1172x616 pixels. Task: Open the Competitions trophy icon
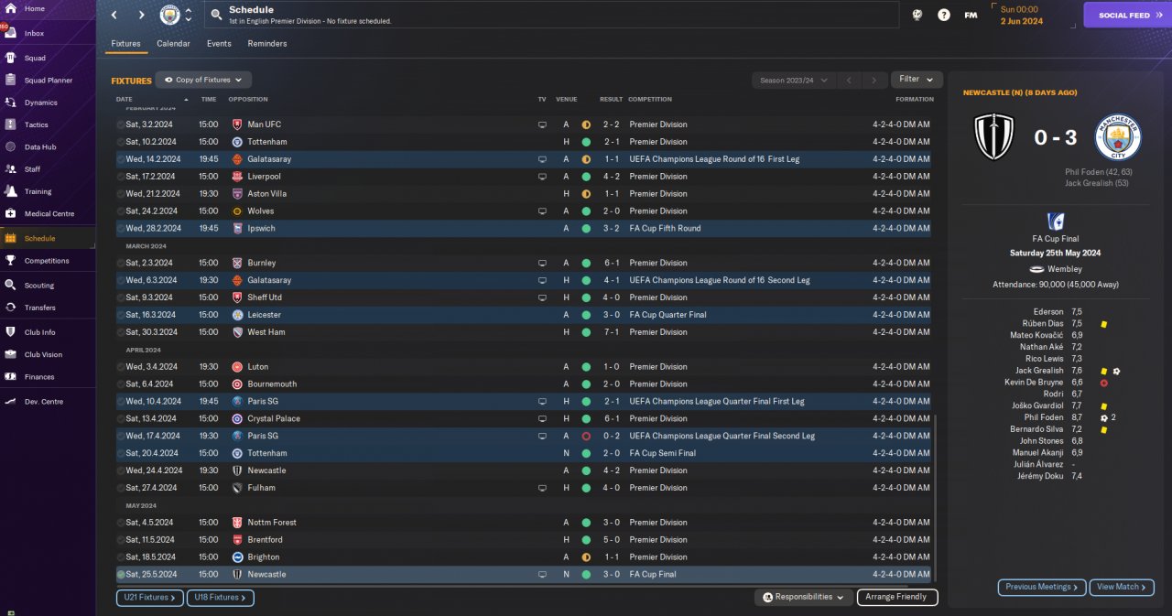10,261
